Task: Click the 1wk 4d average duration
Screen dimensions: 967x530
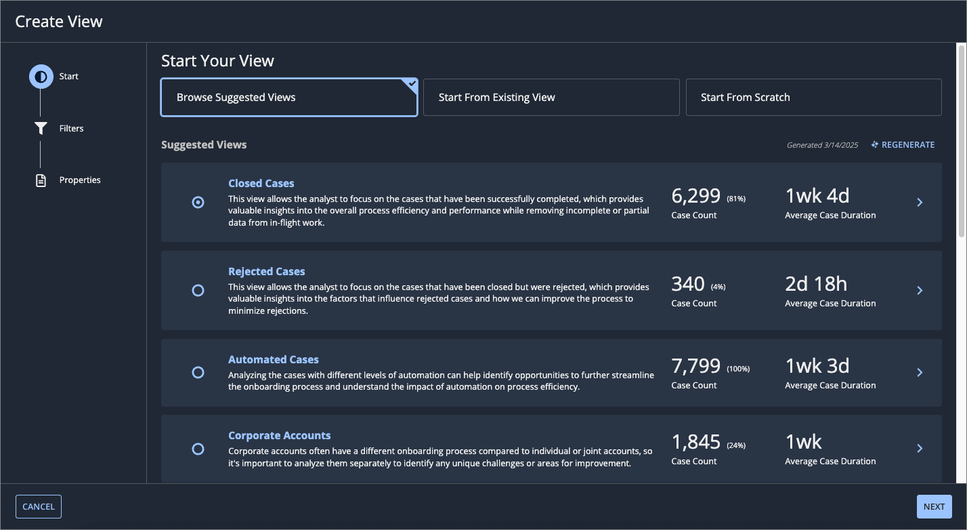Action: (x=817, y=196)
